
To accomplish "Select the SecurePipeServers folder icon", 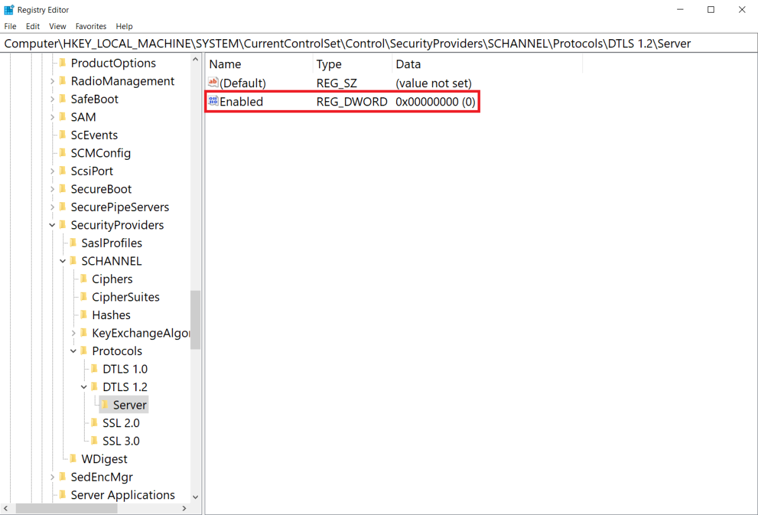I will click(63, 207).
